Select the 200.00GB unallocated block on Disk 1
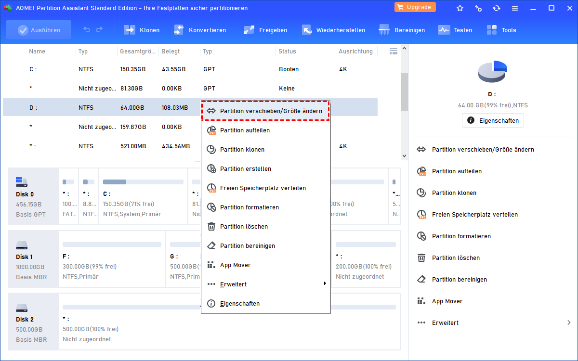 tap(365, 258)
